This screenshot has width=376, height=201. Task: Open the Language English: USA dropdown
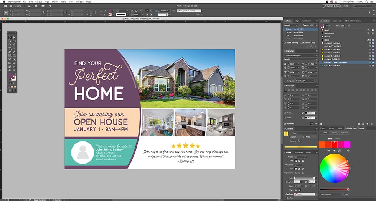(305, 81)
